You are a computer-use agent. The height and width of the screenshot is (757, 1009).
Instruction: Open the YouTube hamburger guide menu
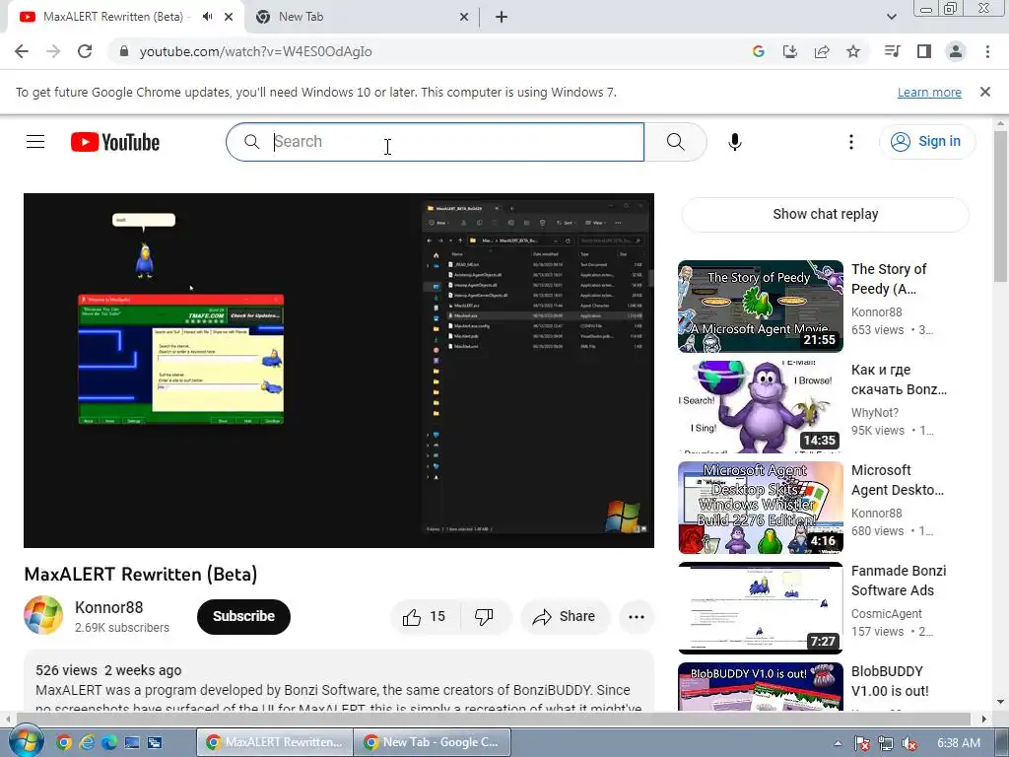click(35, 142)
